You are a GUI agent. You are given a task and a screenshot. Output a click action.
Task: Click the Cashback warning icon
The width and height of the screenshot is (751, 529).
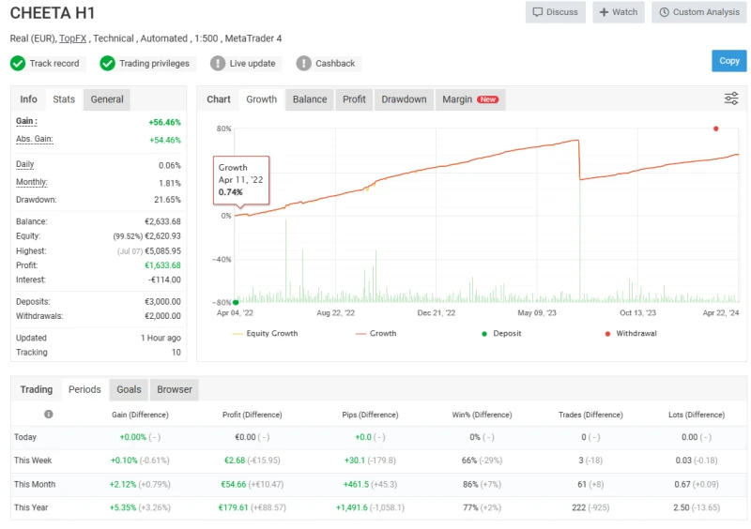click(x=303, y=64)
